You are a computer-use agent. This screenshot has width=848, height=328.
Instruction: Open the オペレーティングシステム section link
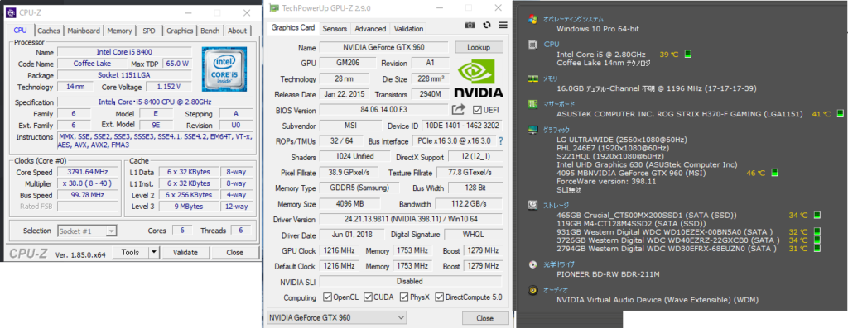[573, 19]
